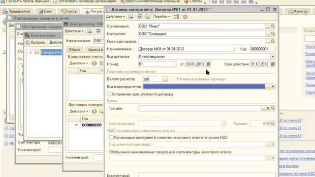Click second toolbar icon after Действия in contract window
315x177 pixels.
[x=139, y=16]
